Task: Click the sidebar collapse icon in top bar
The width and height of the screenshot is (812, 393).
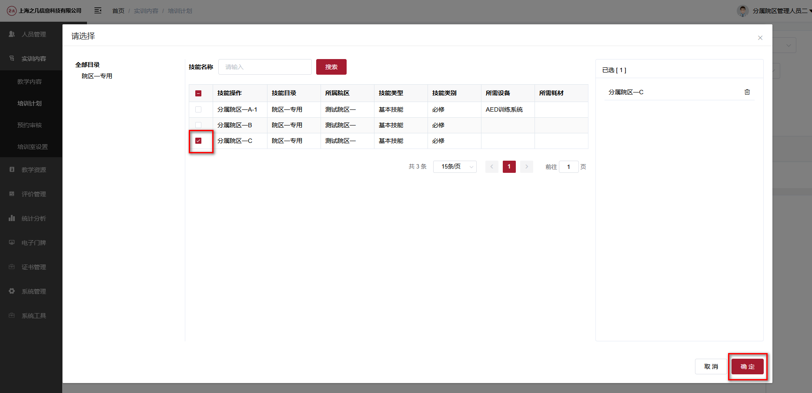Action: pyautogui.click(x=98, y=10)
